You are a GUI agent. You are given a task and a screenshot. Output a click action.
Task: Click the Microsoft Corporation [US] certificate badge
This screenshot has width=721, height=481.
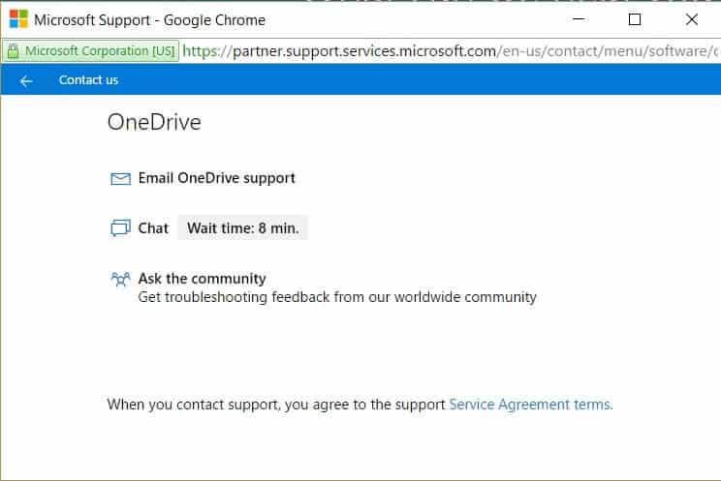[90, 51]
